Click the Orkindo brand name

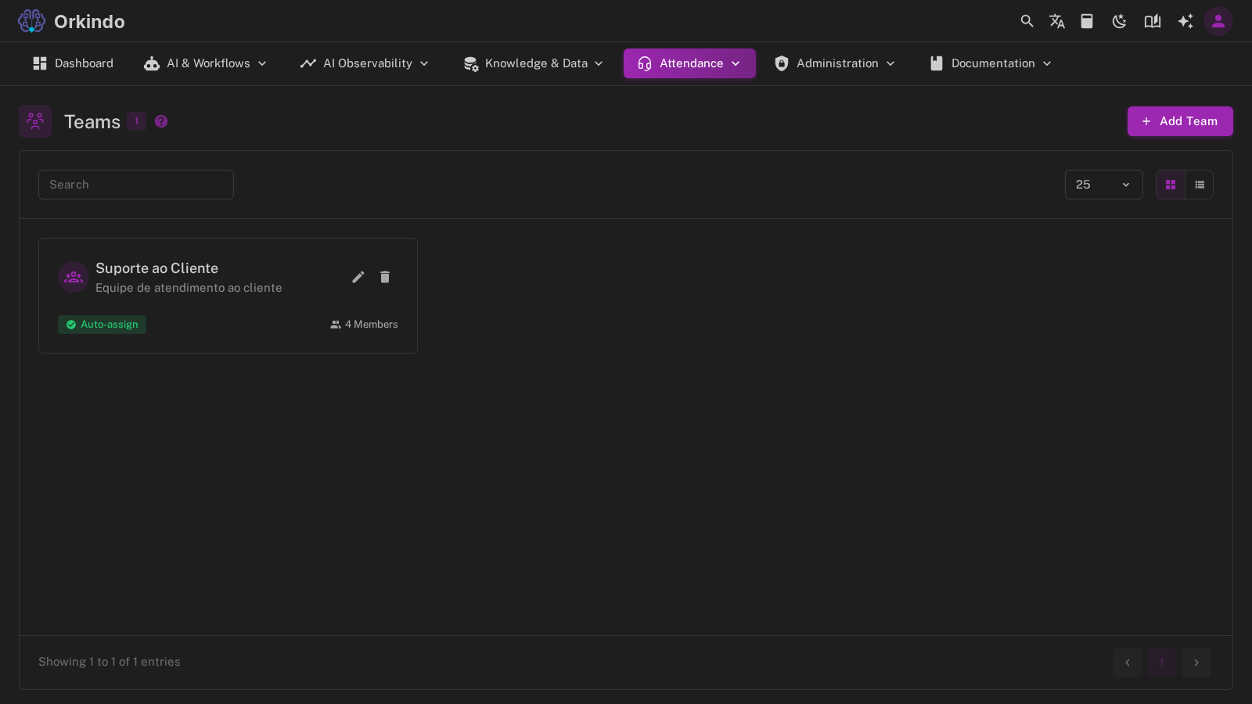point(89,21)
